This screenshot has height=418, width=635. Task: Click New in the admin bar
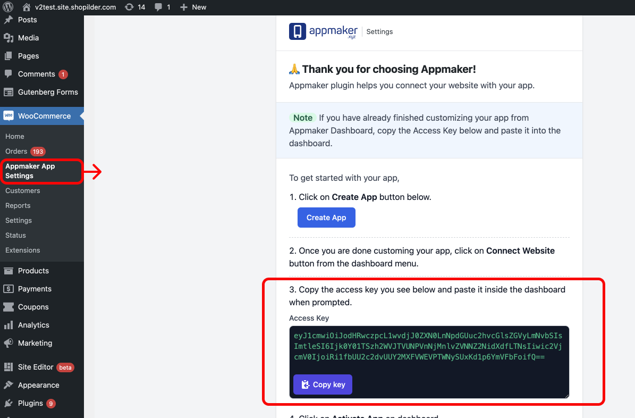(x=199, y=7)
